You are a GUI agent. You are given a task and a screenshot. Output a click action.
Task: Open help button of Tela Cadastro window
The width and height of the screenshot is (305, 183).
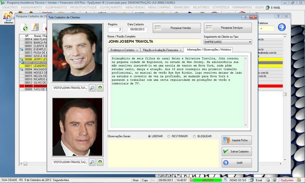pyautogui.click(x=246, y=17)
